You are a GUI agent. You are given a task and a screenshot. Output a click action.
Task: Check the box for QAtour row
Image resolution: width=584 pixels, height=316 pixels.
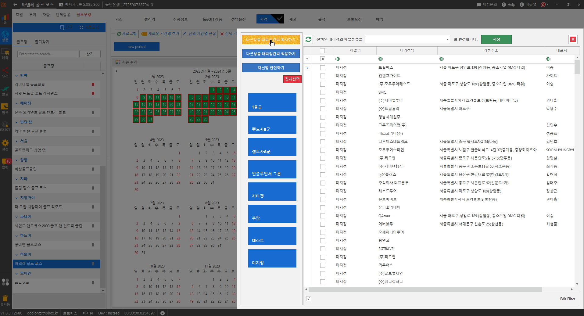(323, 216)
